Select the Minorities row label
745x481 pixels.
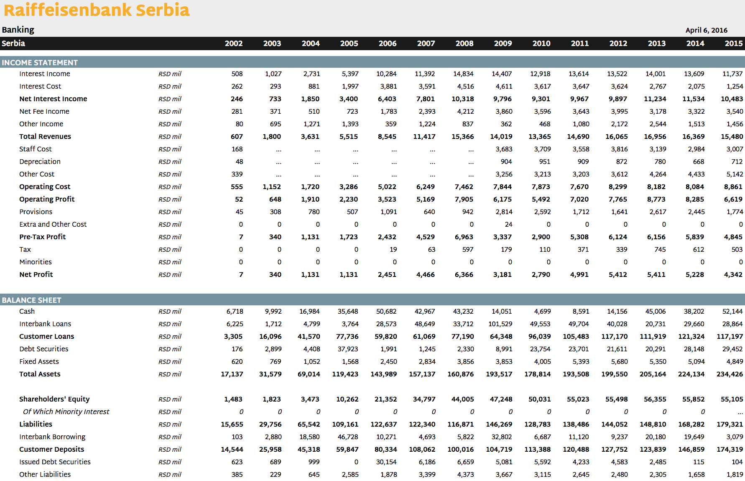coord(36,262)
